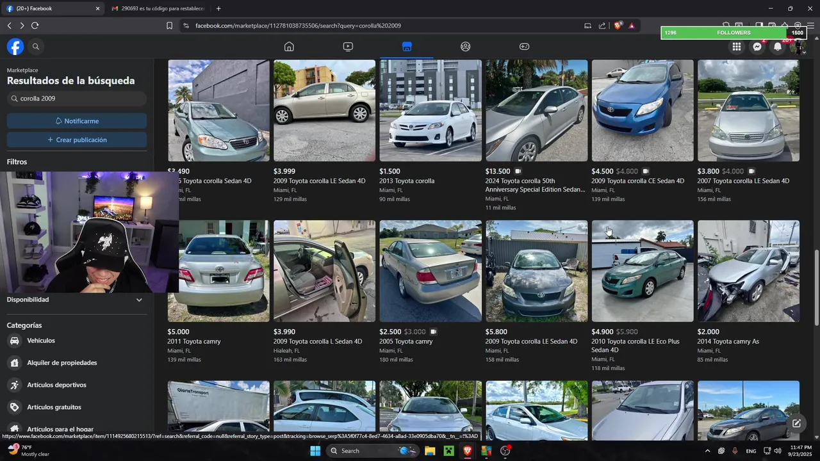
Task: Open the Facebook menu grid icon
Action: [x=737, y=47]
